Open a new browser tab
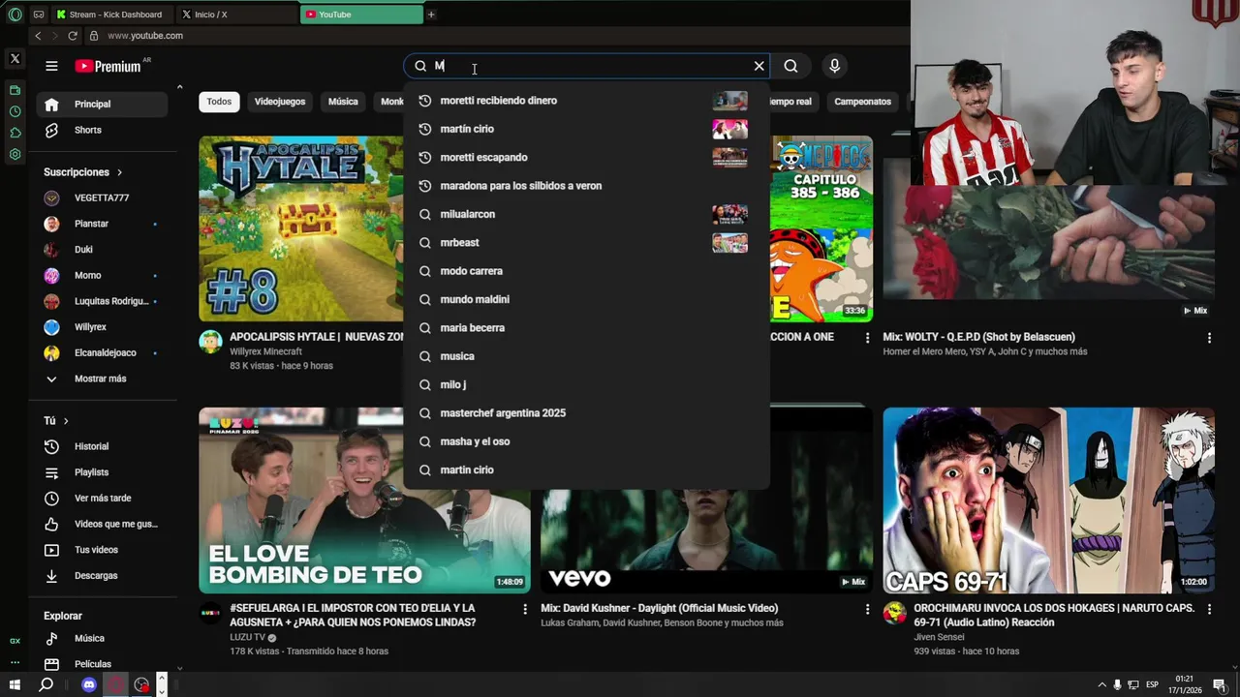1240x697 pixels. click(x=431, y=15)
